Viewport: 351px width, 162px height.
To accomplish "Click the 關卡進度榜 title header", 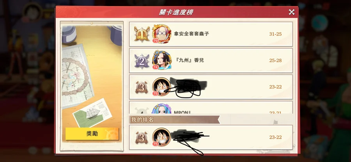I will click(176, 12).
